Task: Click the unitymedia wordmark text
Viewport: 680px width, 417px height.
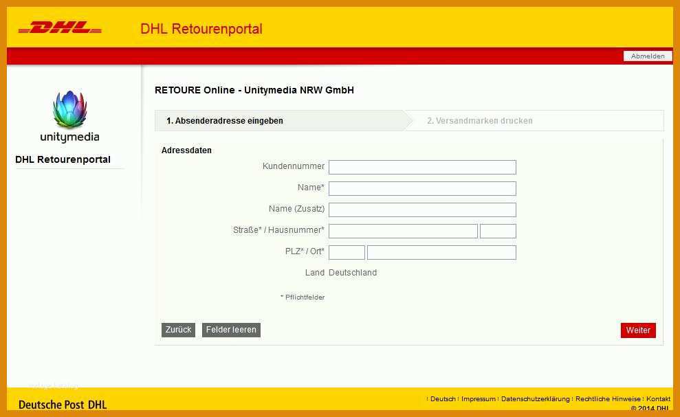Action: [x=70, y=137]
